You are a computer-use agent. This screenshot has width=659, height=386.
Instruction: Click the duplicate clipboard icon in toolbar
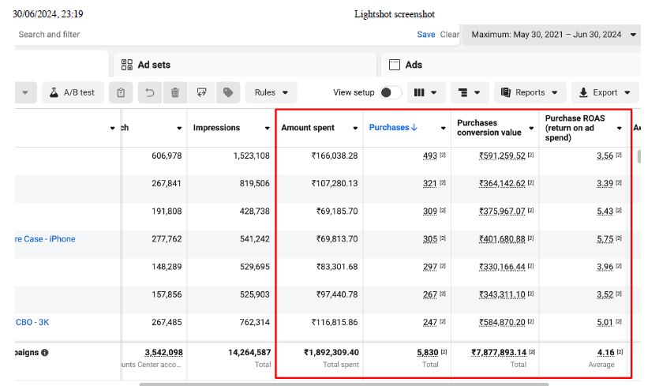(x=121, y=92)
